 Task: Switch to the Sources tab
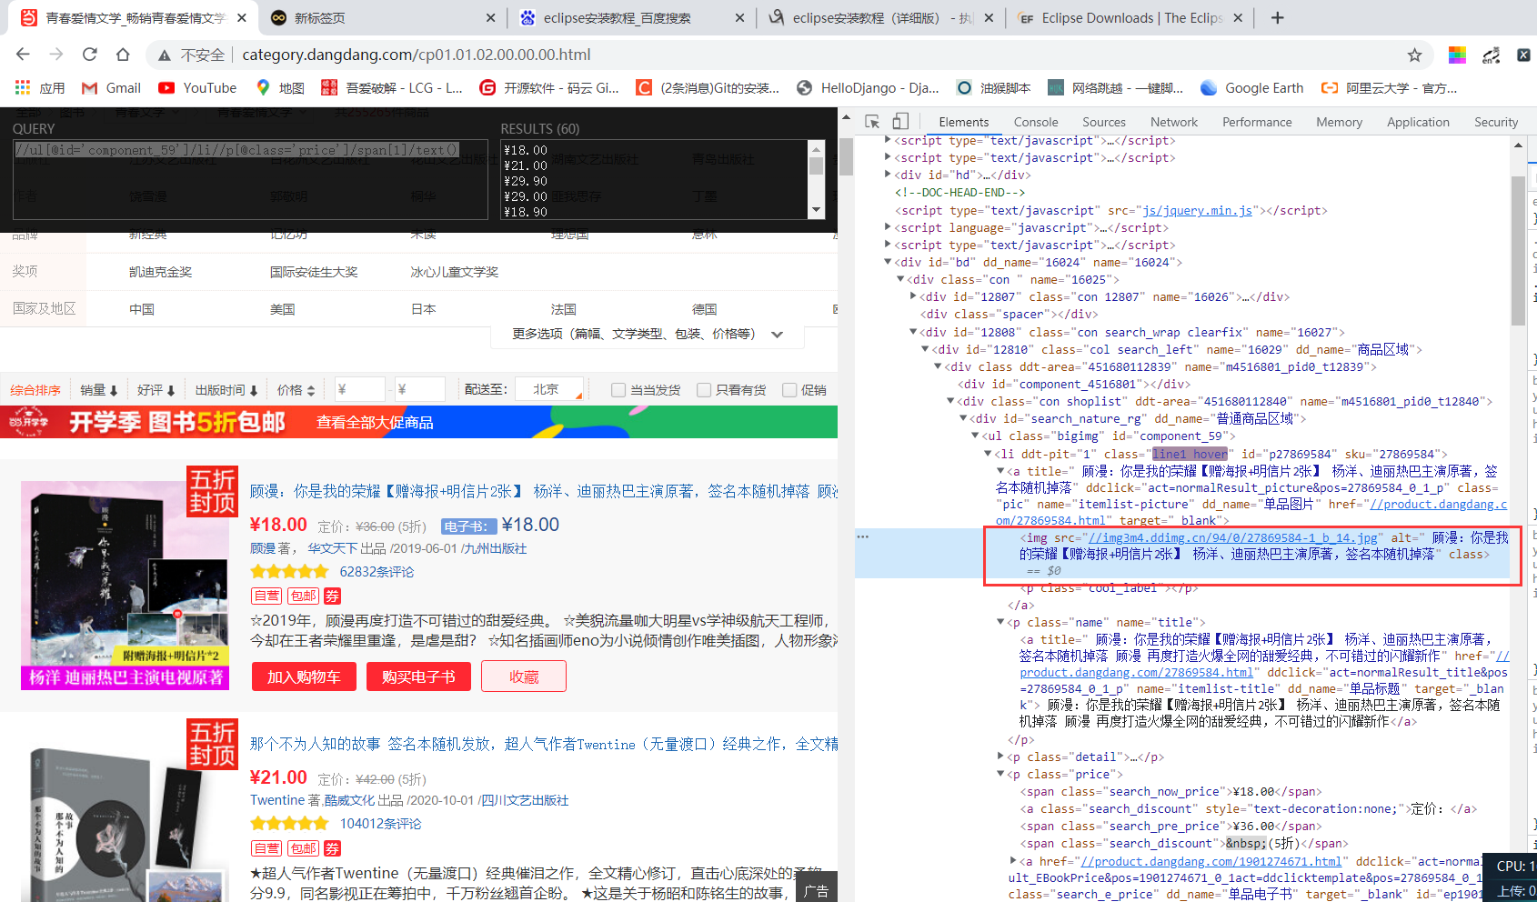[x=1104, y=122]
